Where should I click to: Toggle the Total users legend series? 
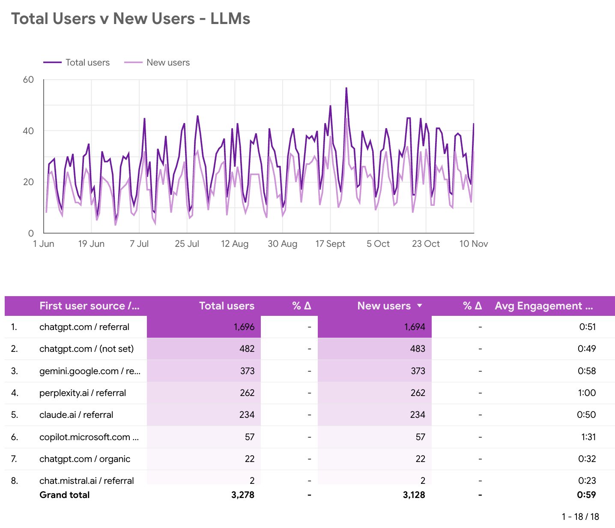coord(77,63)
